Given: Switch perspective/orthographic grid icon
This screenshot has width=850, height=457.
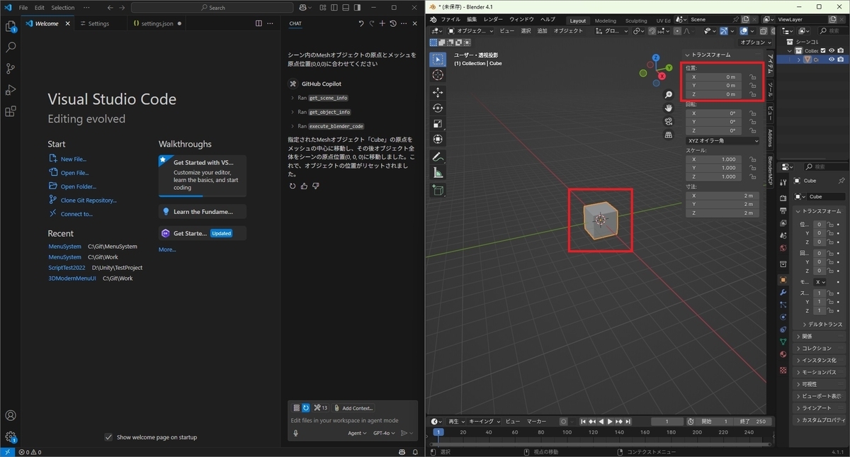Looking at the screenshot, I should pyautogui.click(x=669, y=135).
